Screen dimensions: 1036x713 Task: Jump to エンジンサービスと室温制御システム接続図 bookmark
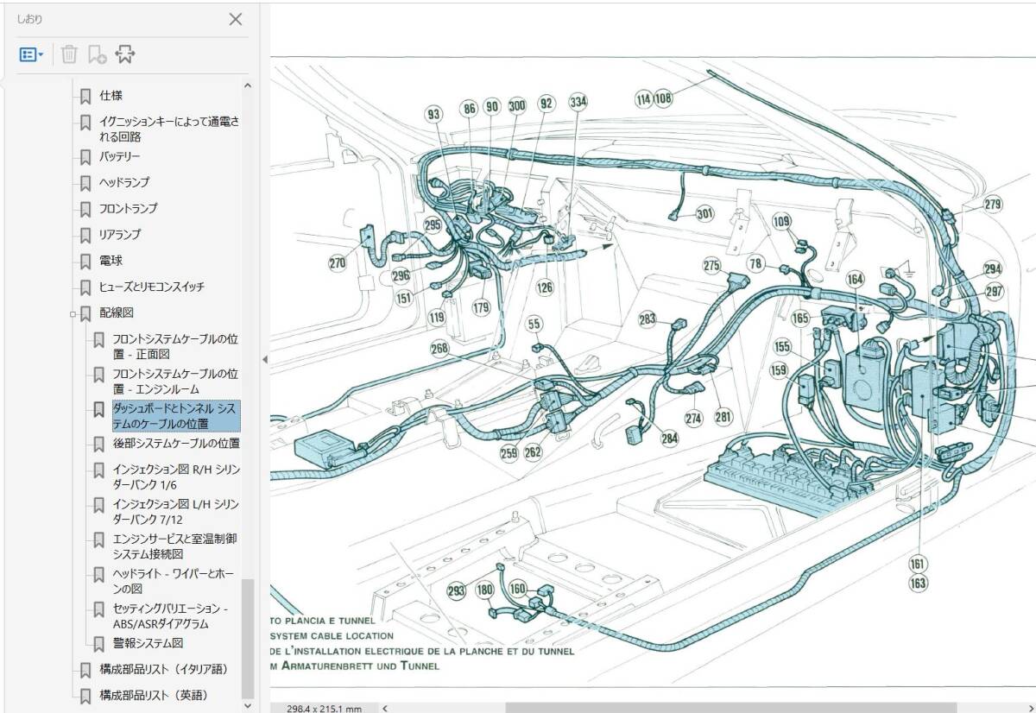(174, 546)
